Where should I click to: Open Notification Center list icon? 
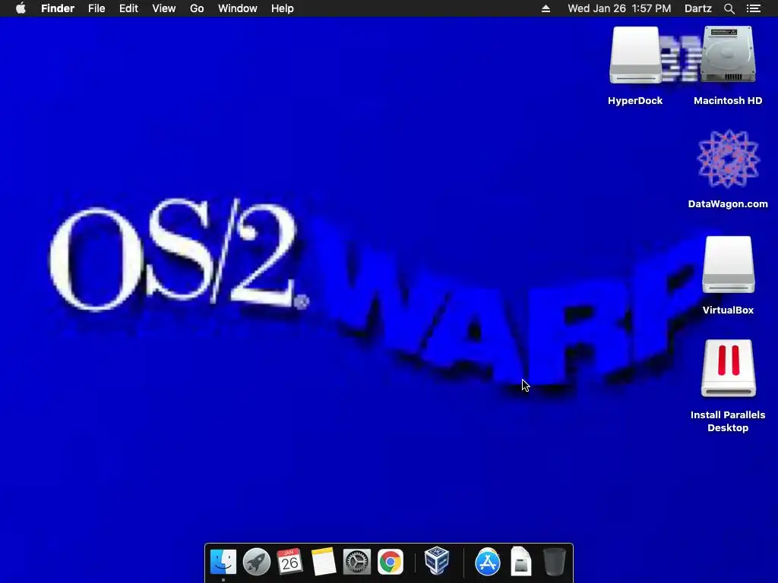pyautogui.click(x=753, y=8)
